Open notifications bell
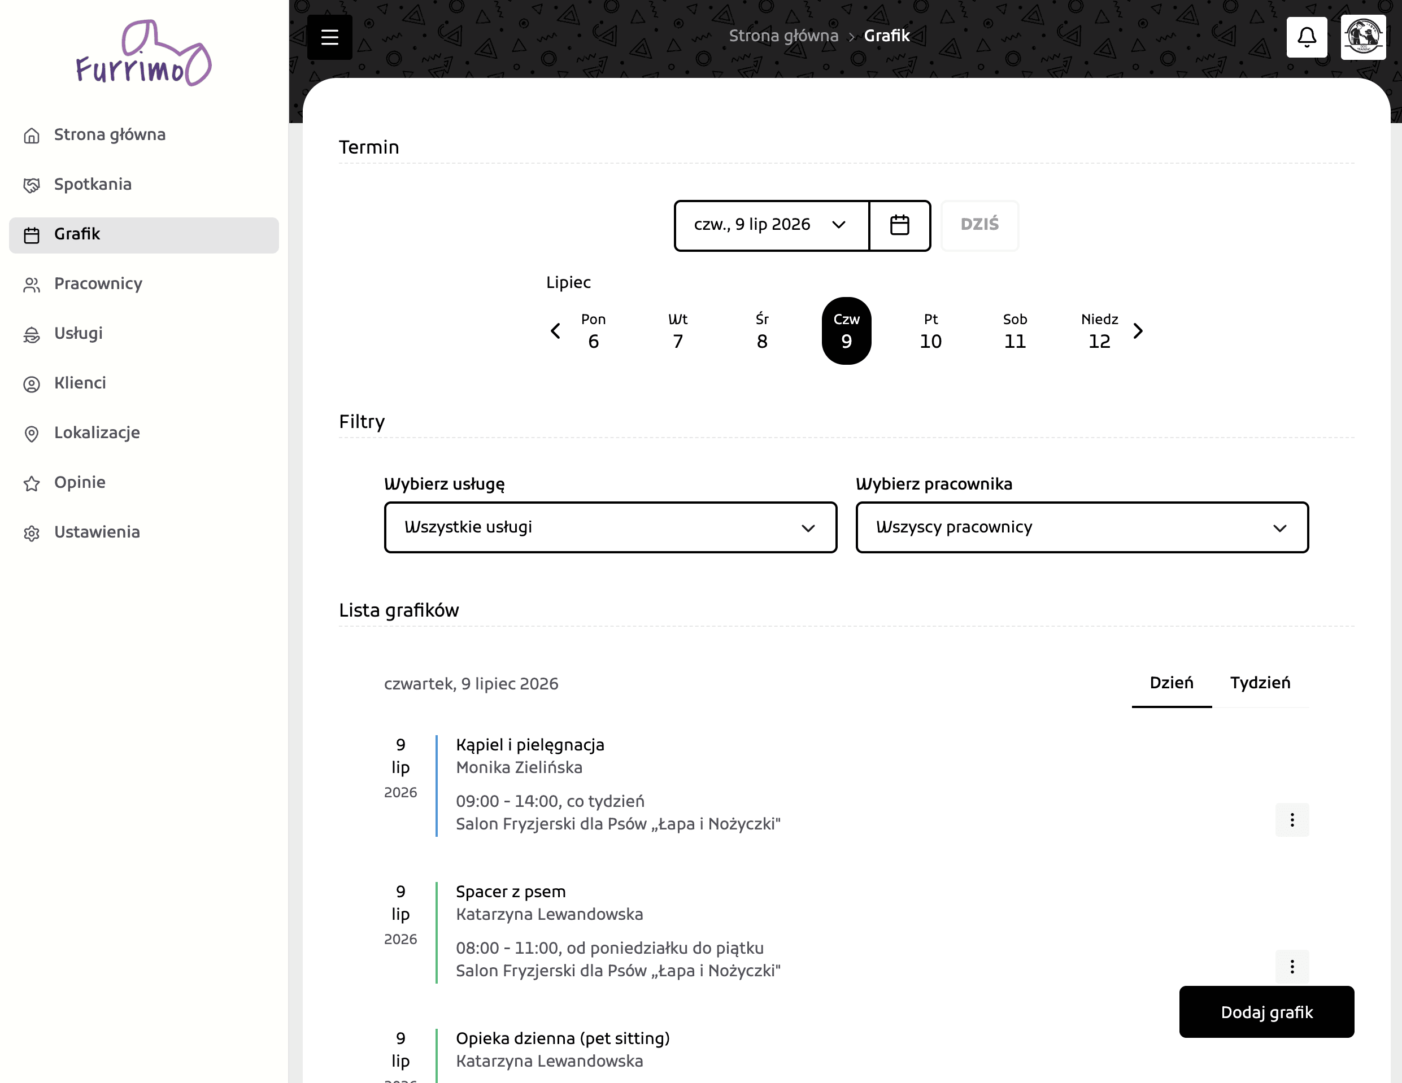Viewport: 1402px width, 1083px height. (1307, 37)
